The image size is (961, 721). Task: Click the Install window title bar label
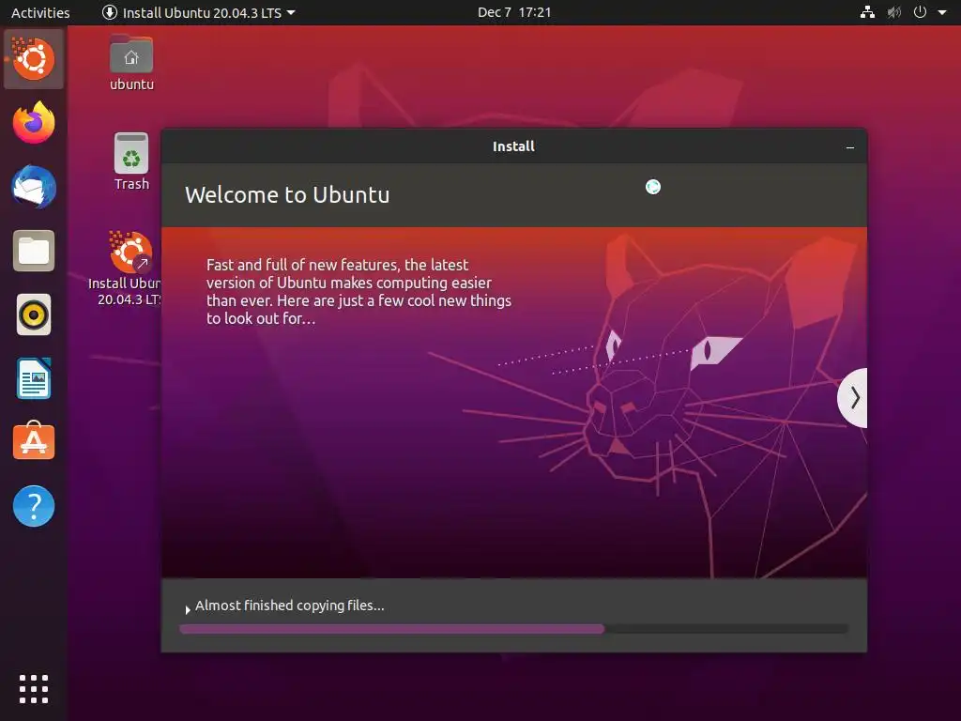513,146
